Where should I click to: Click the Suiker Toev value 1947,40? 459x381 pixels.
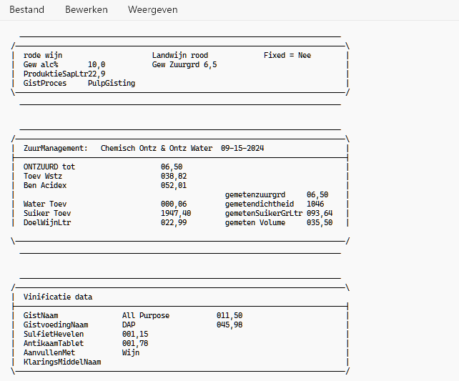point(176,213)
